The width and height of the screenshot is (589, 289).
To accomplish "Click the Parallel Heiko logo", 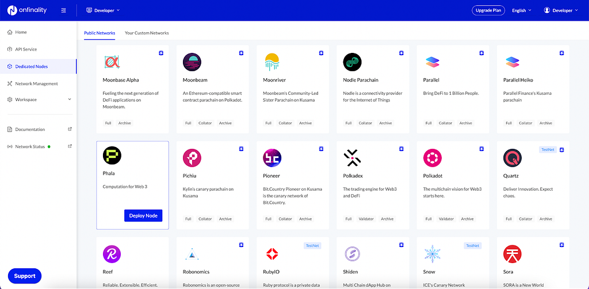I will tap(512, 62).
